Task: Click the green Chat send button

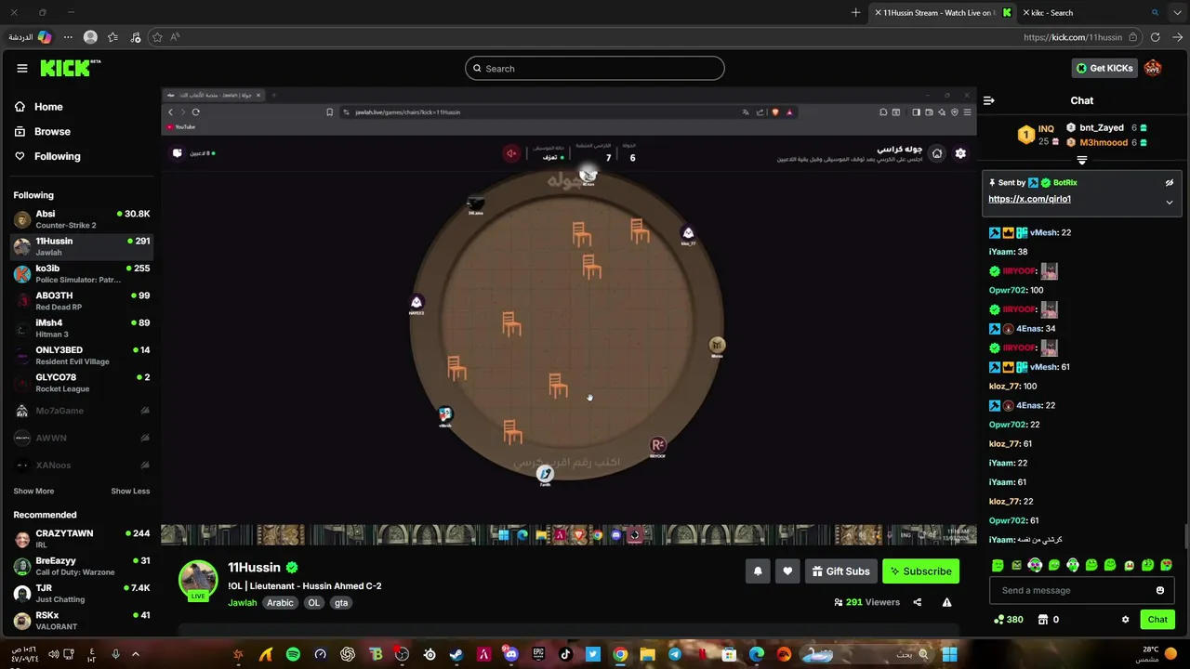Action: (1157, 620)
